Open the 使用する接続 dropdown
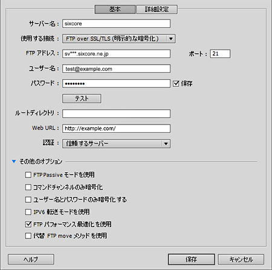272x270 pixels. 118,39
